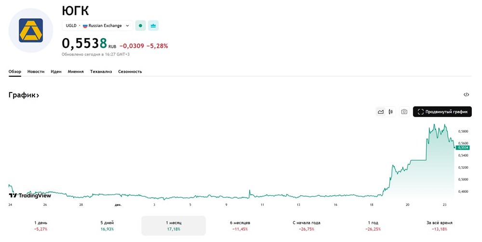The height and width of the screenshot is (242, 482).
Task: Select the 6 месяцев time range
Action: 240,226
